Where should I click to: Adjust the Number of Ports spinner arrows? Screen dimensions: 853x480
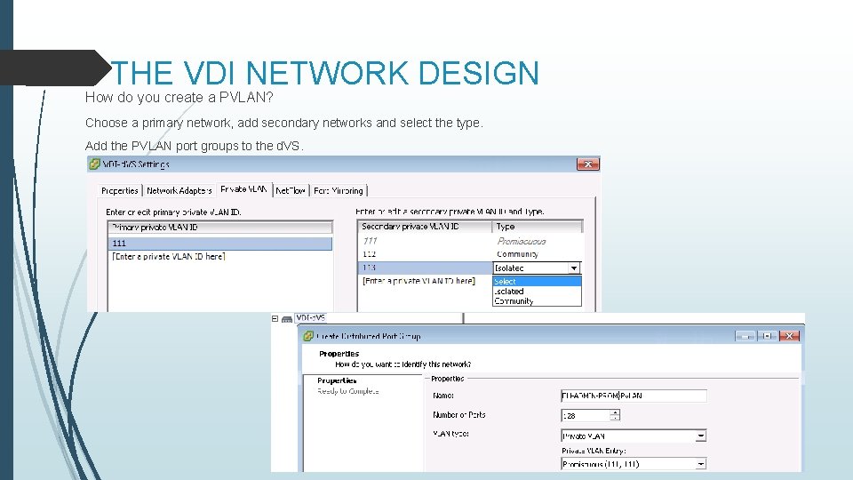(x=615, y=415)
